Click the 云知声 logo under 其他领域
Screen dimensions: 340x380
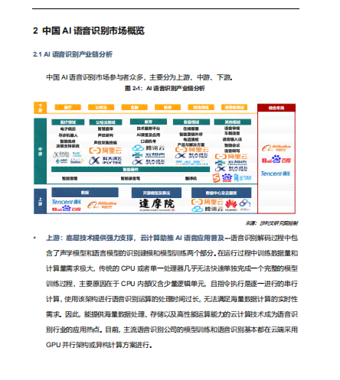click(x=231, y=163)
